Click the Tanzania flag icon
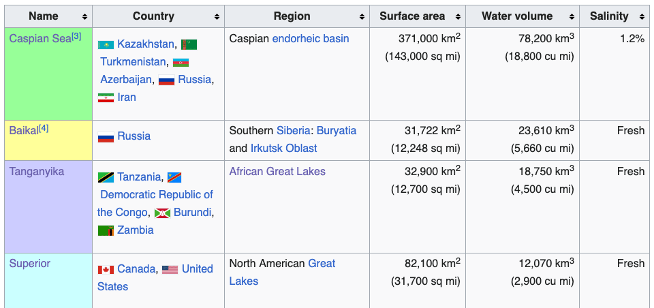Image resolution: width=654 pixels, height=308 pixels. (x=106, y=177)
